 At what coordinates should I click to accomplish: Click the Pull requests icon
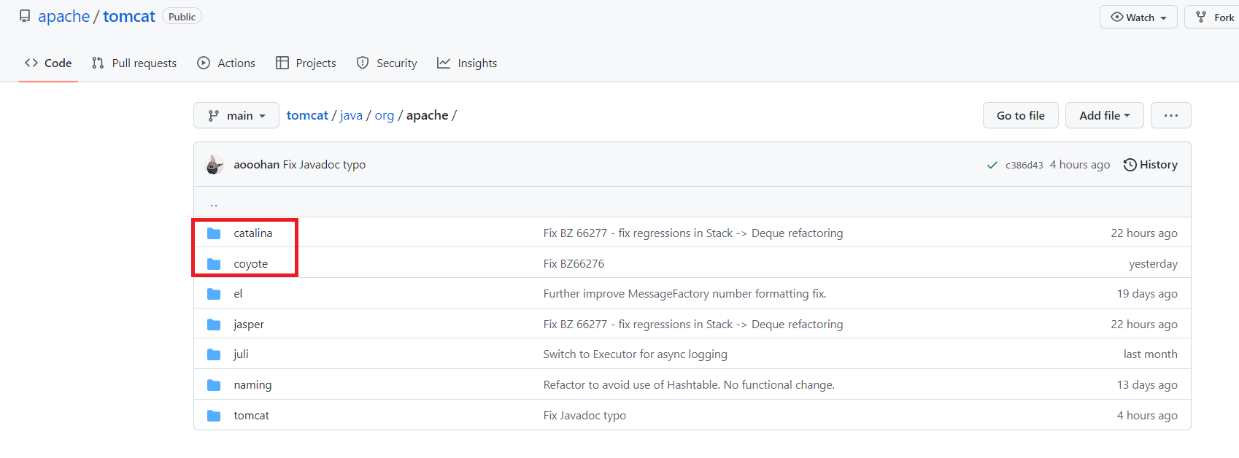point(98,63)
